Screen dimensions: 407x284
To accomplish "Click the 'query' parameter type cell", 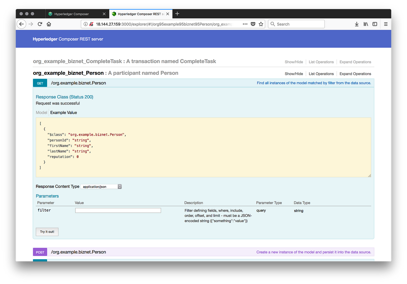I will pyautogui.click(x=261, y=211).
